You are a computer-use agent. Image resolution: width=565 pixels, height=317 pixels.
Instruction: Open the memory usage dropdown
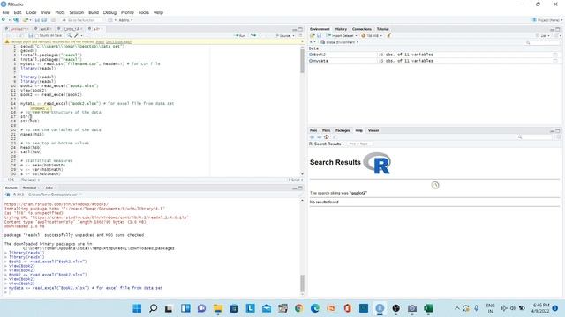pos(372,35)
